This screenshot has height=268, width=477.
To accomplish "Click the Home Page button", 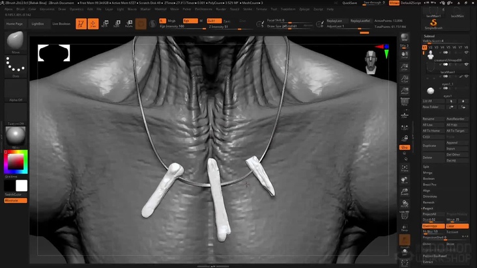I will (x=14, y=23).
